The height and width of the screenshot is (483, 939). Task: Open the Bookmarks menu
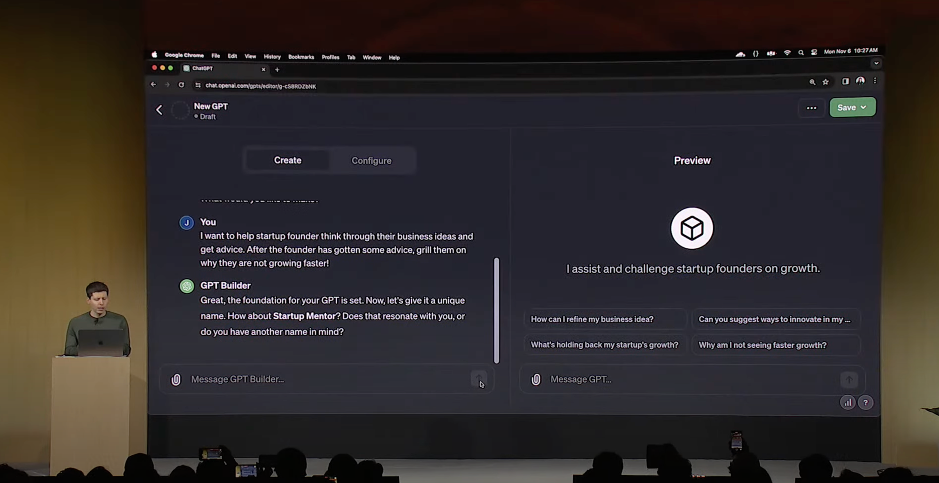pyautogui.click(x=301, y=57)
